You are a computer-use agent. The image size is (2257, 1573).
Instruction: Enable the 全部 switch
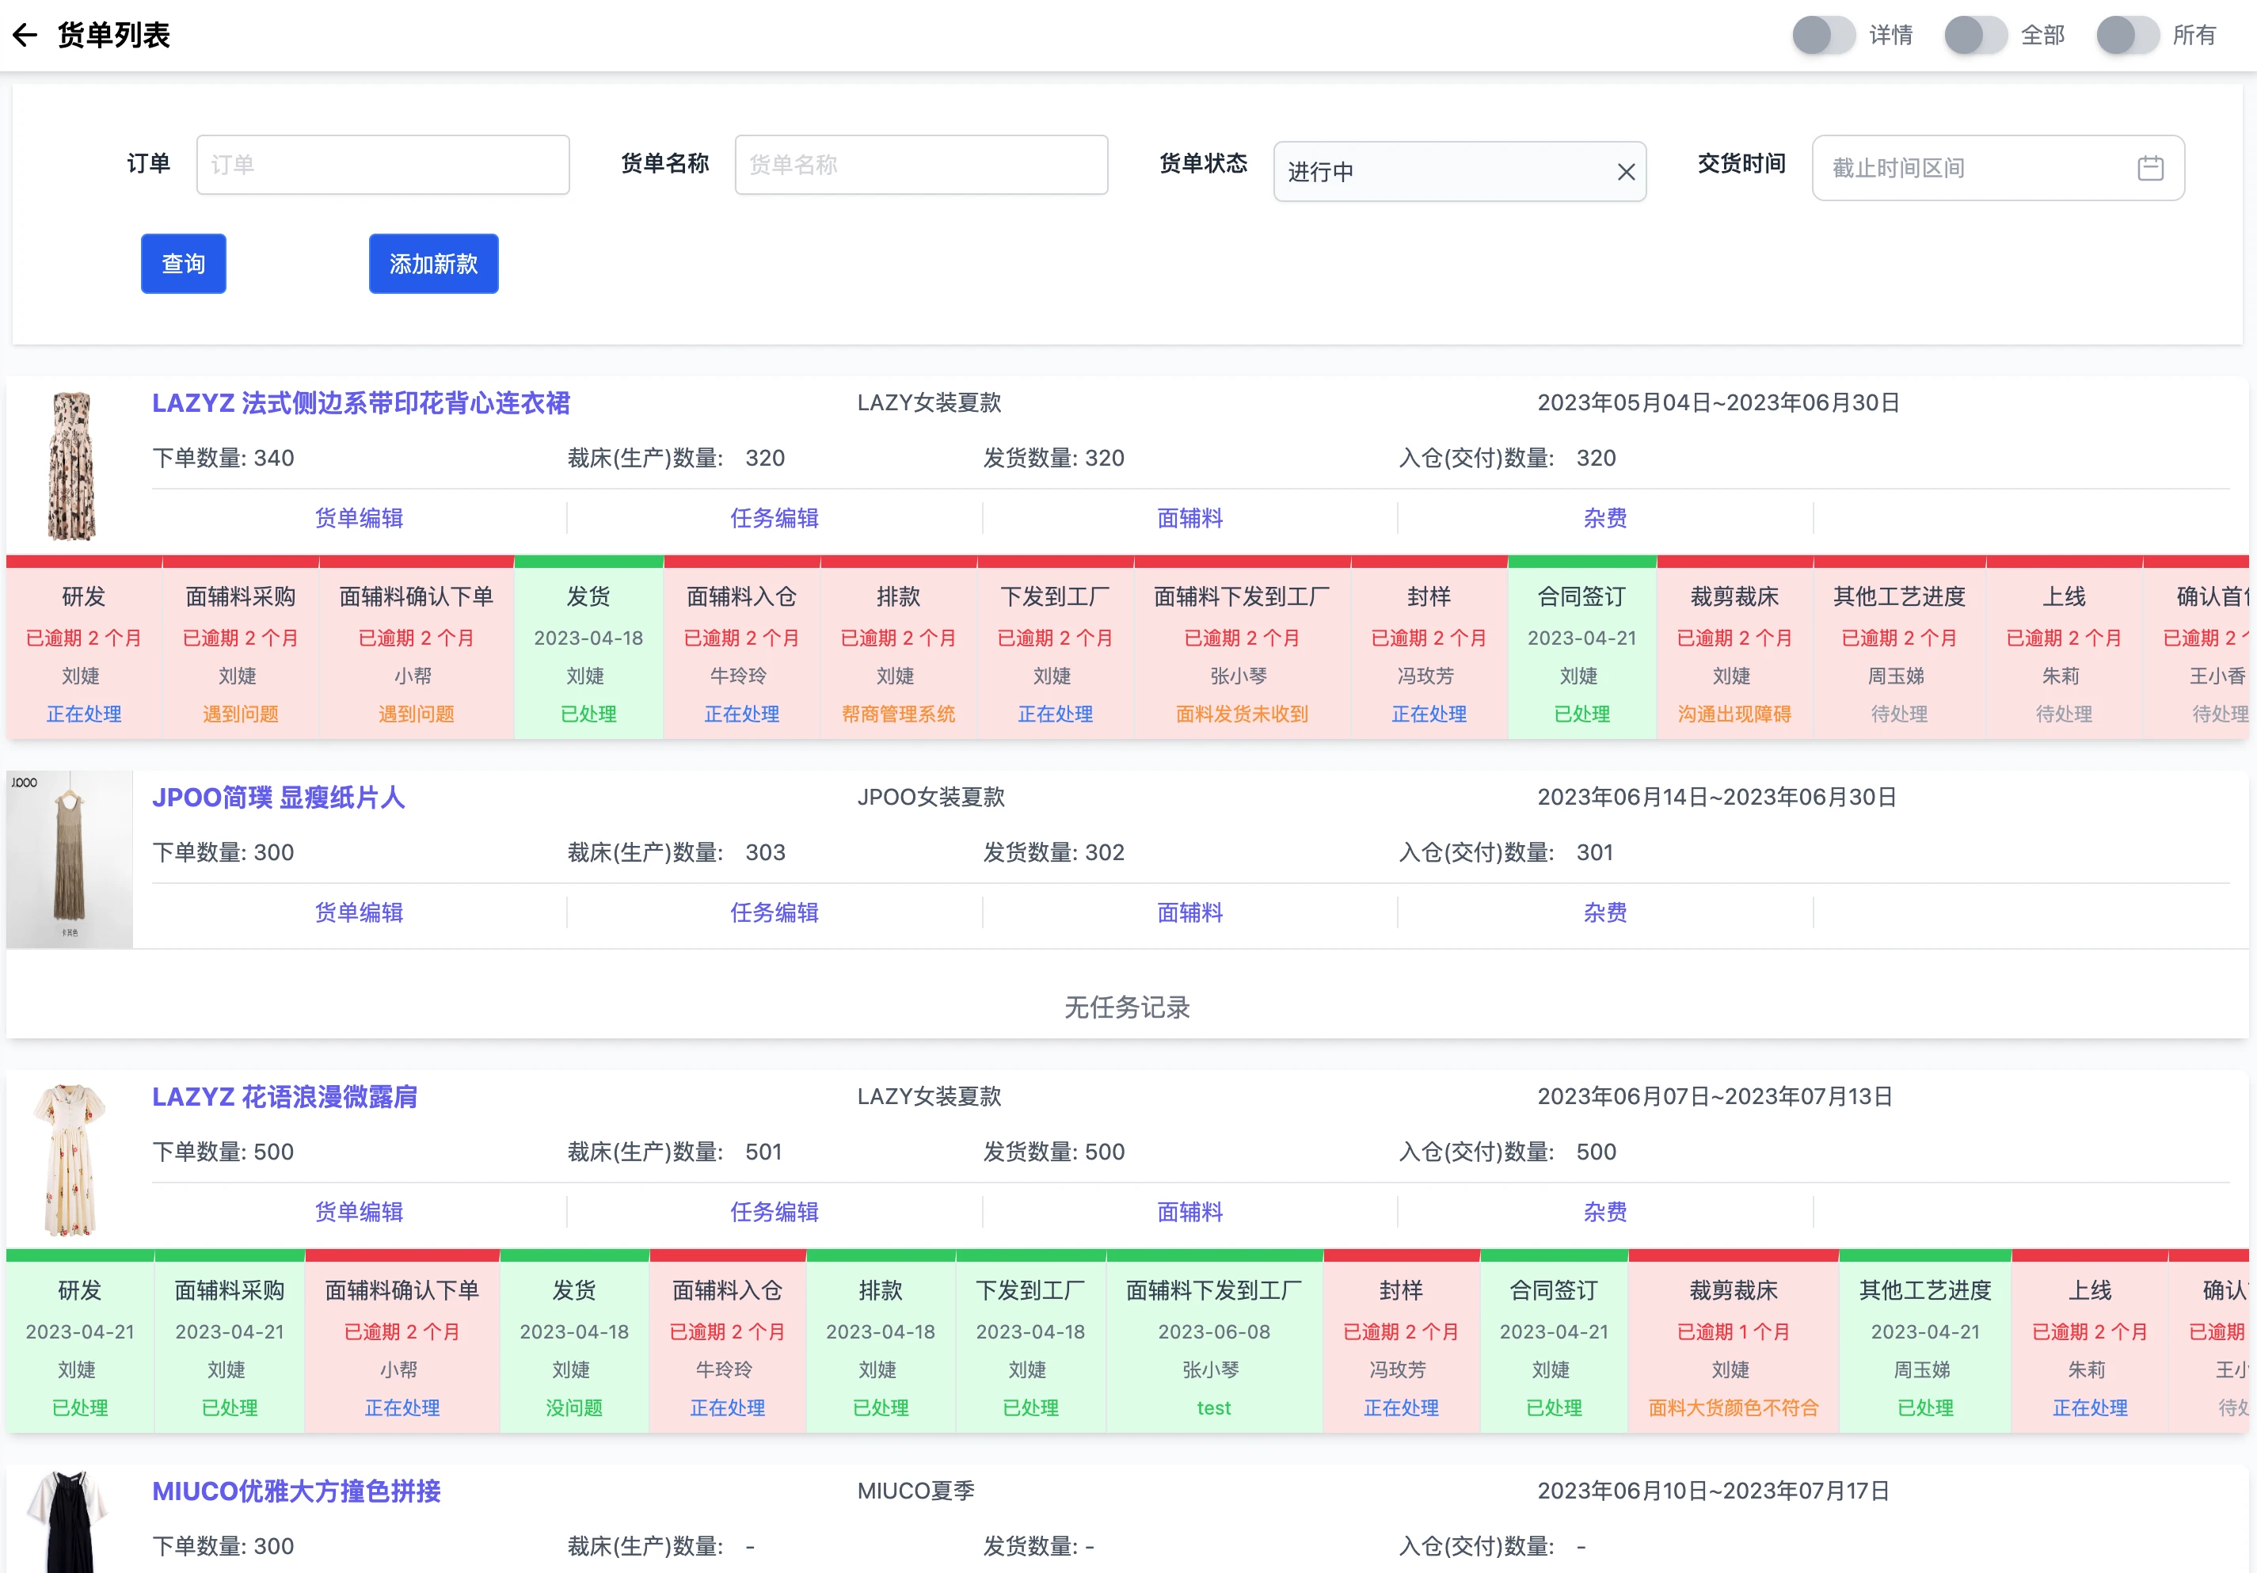[x=1975, y=36]
